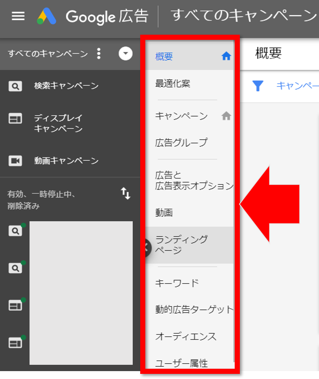Click the blue キャンペー filter link

(x=297, y=86)
